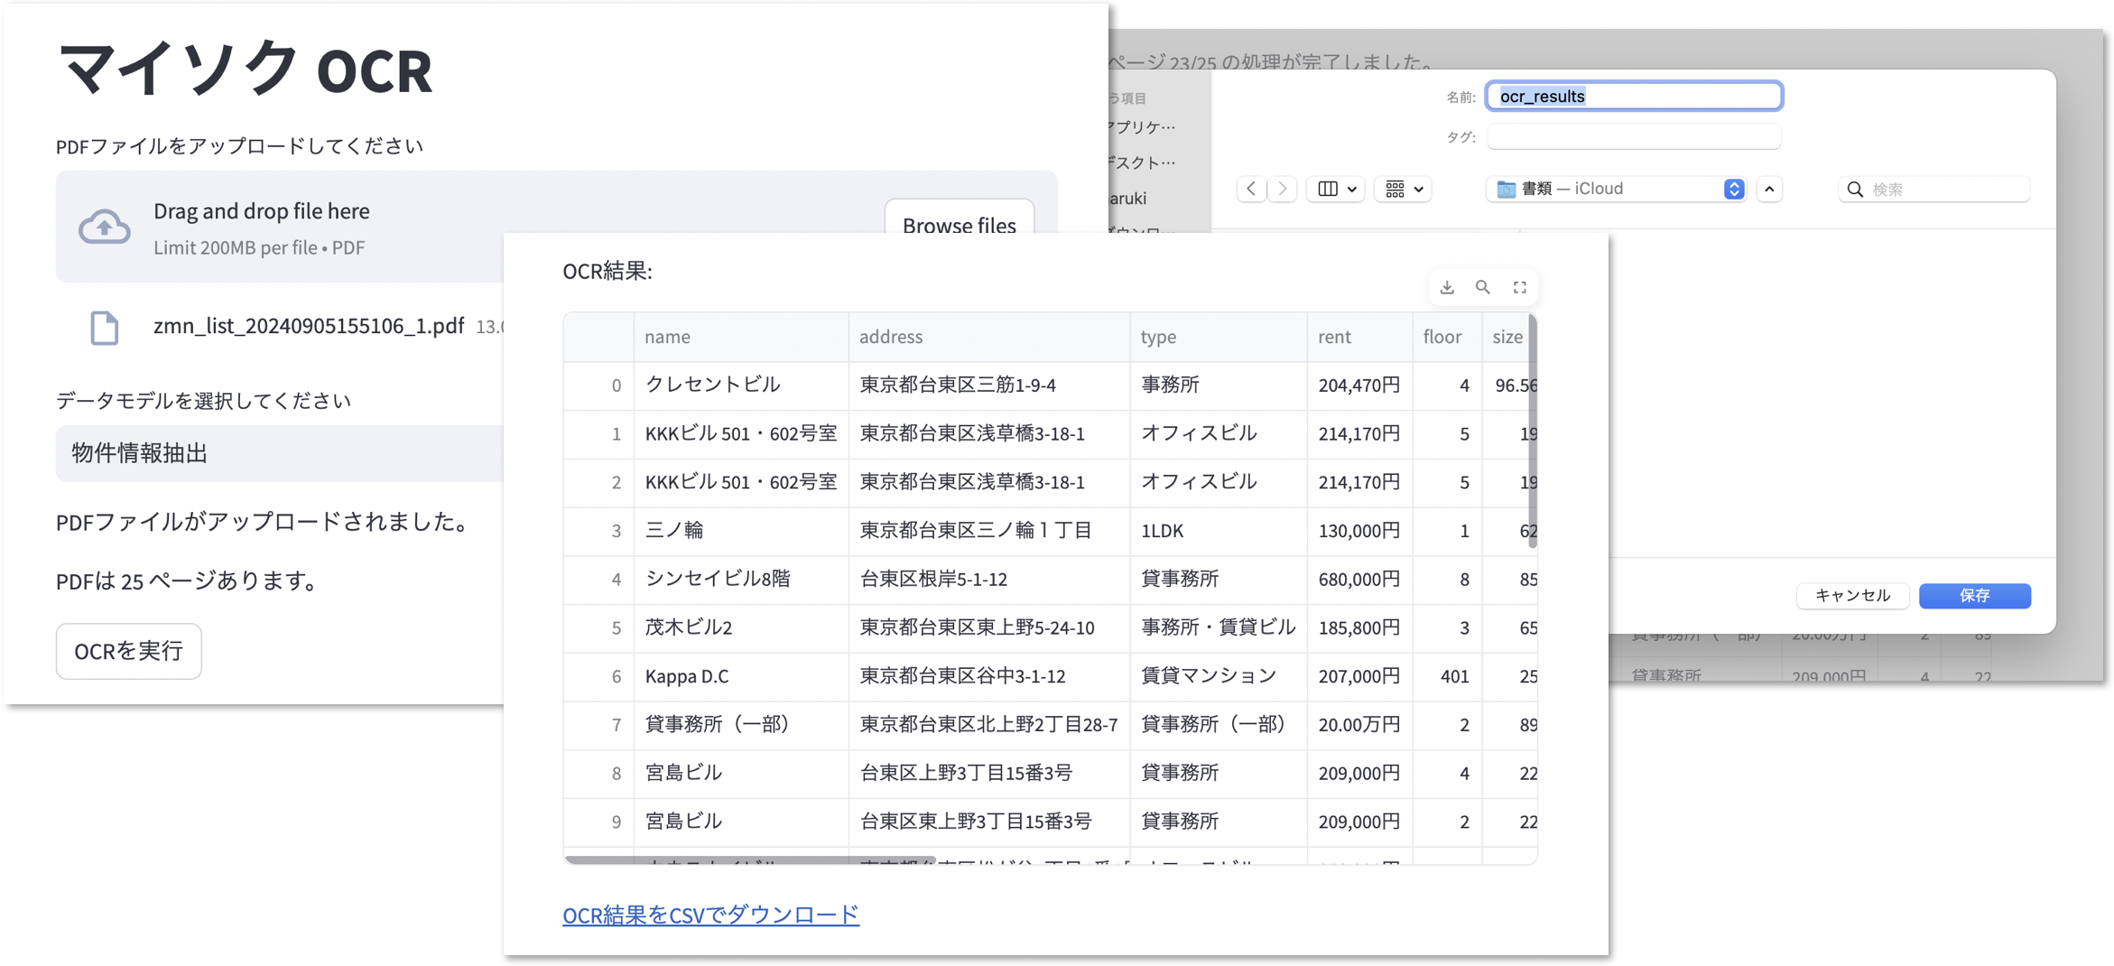The image size is (2114, 966).
Task: Click the table download icon above OCR results
Action: coord(1447,287)
